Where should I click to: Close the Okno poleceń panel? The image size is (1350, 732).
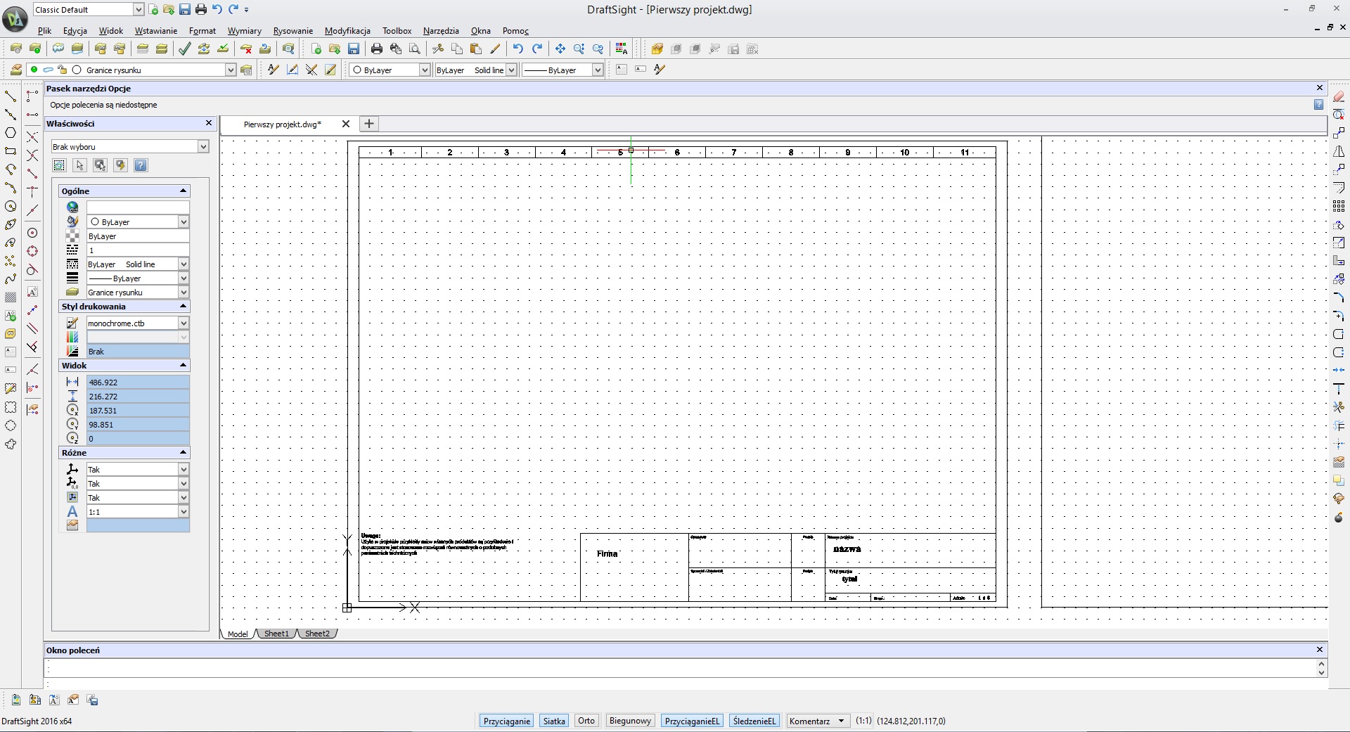tap(1320, 650)
